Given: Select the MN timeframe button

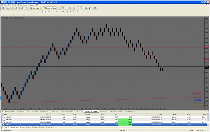Looking at the screenshot, I should tap(31, 15).
